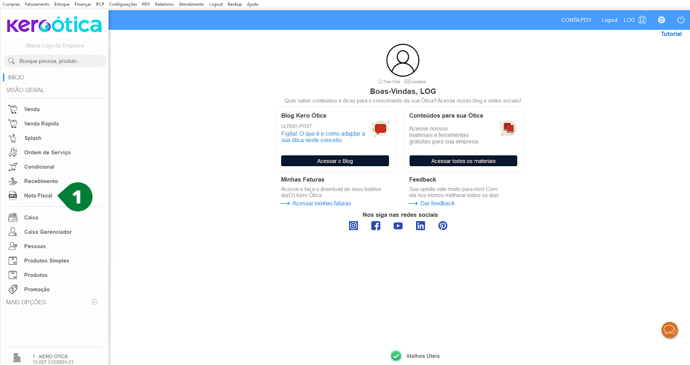Click the Atalhos Úteis green check icon
This screenshot has width=690, height=365.
coord(396,356)
